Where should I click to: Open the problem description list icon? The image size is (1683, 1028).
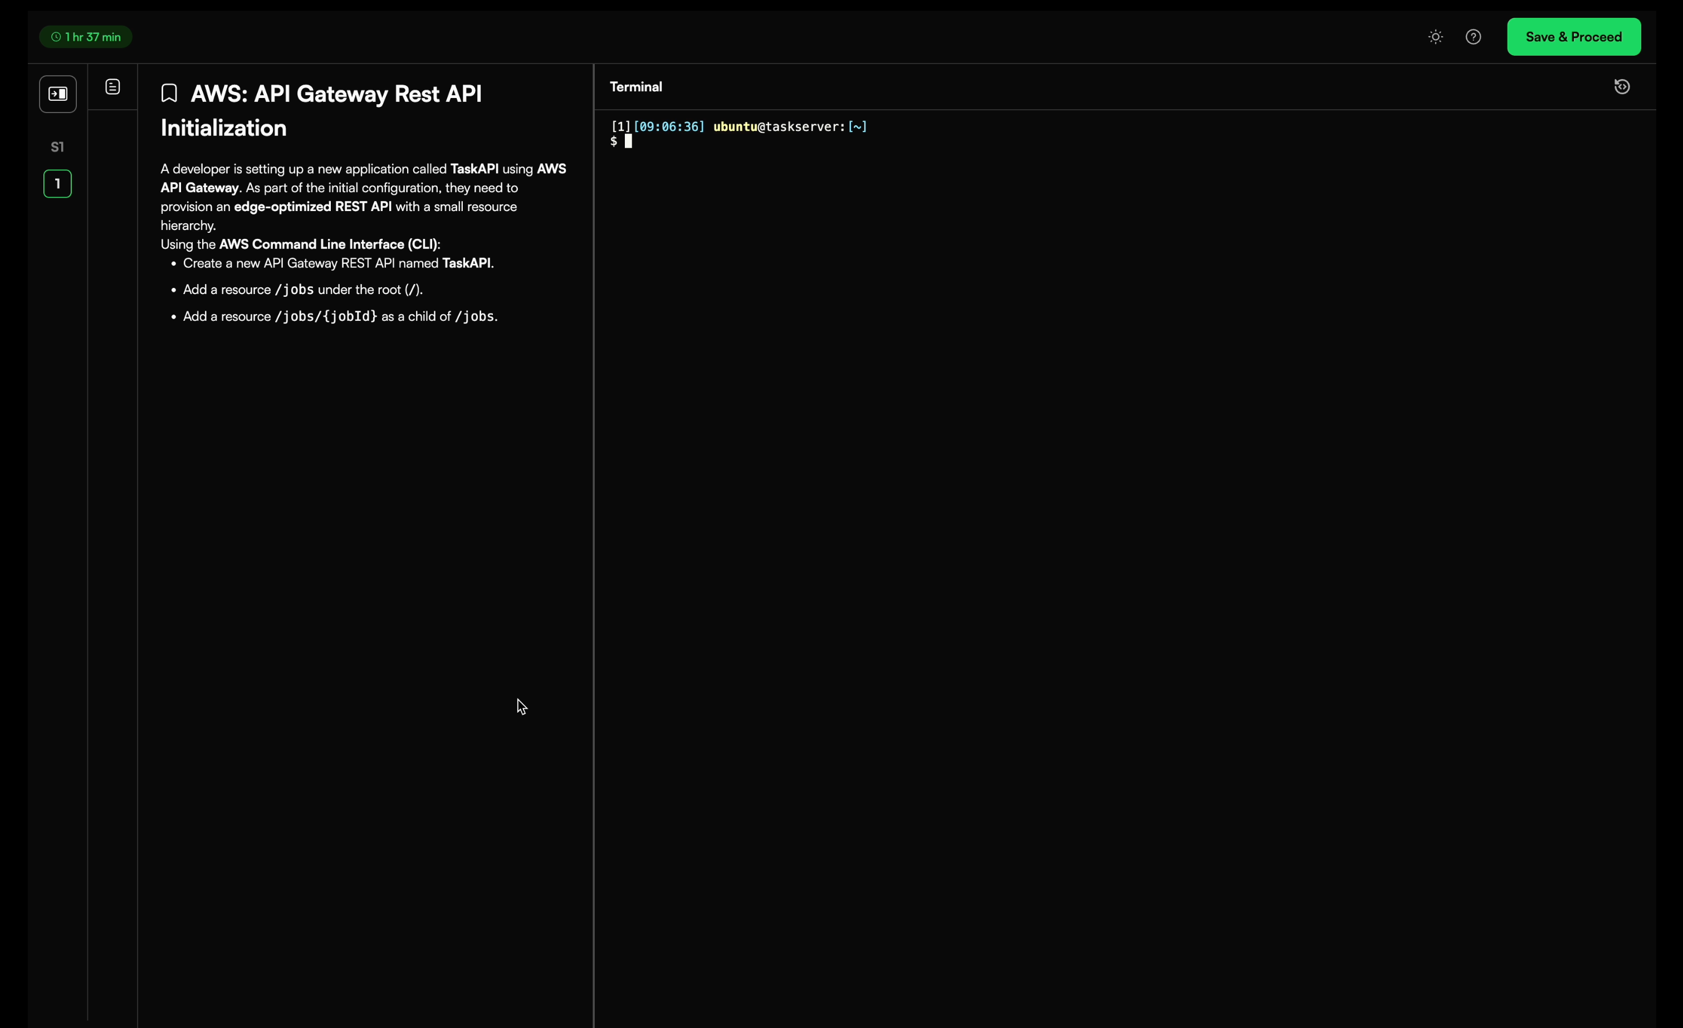[x=112, y=87]
